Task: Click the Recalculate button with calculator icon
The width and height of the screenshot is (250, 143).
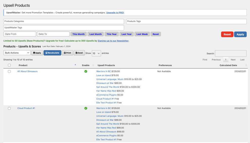Action: point(52,53)
